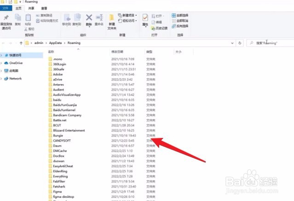Click the Rename (重命名) icon

(99, 17)
